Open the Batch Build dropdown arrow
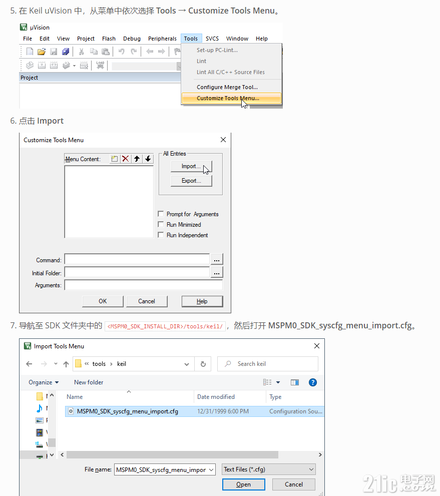This screenshot has height=496, width=440. tap(74, 66)
